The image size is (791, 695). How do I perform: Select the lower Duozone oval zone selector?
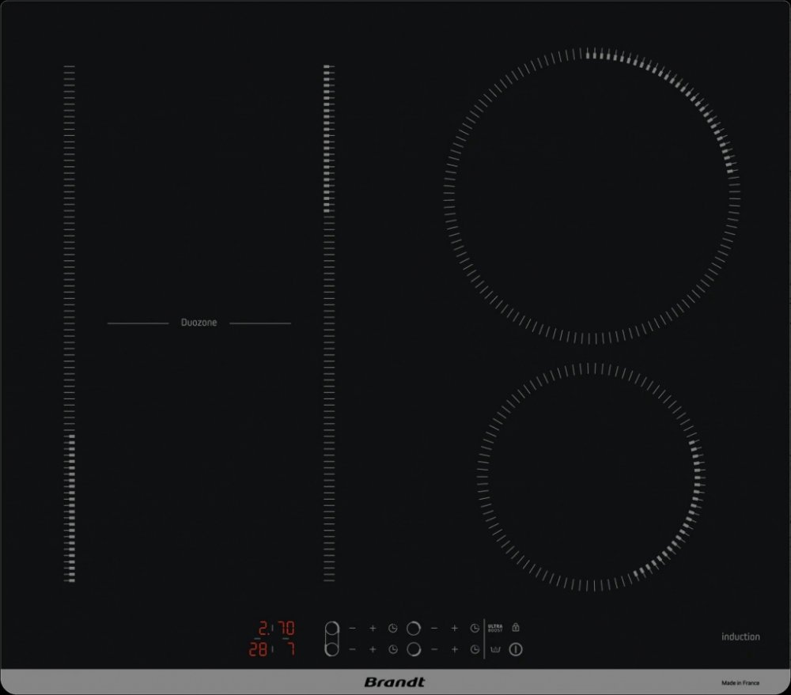tap(331, 650)
